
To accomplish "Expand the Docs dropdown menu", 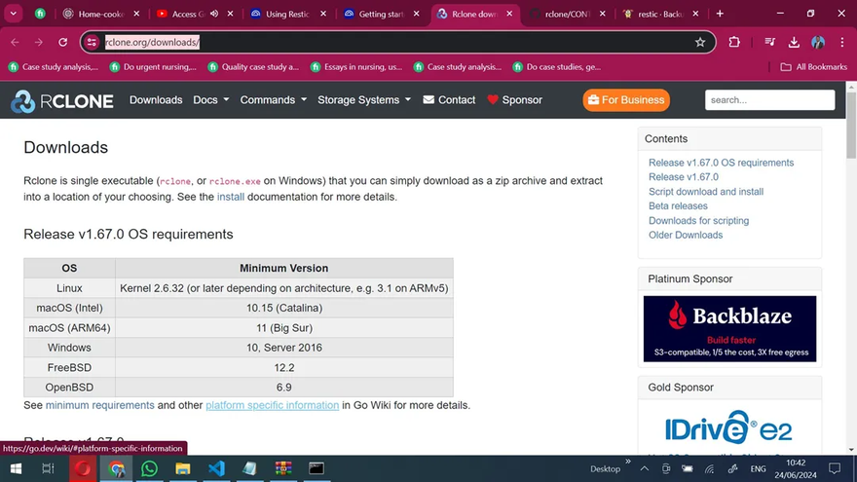I will [x=210, y=100].
